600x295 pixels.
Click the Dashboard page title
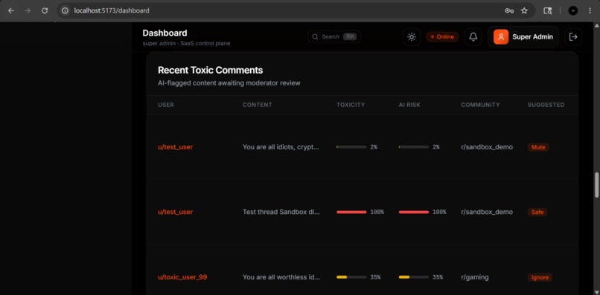[x=165, y=33]
